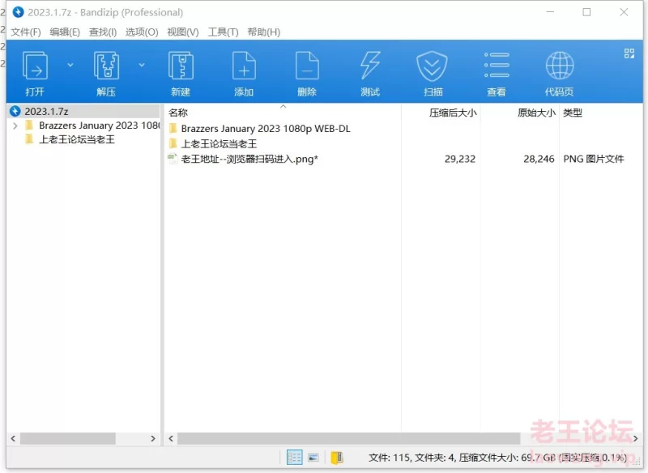The height and width of the screenshot is (473, 648).
Task: Sort by 原始大小 column header
Action: pyautogui.click(x=536, y=113)
